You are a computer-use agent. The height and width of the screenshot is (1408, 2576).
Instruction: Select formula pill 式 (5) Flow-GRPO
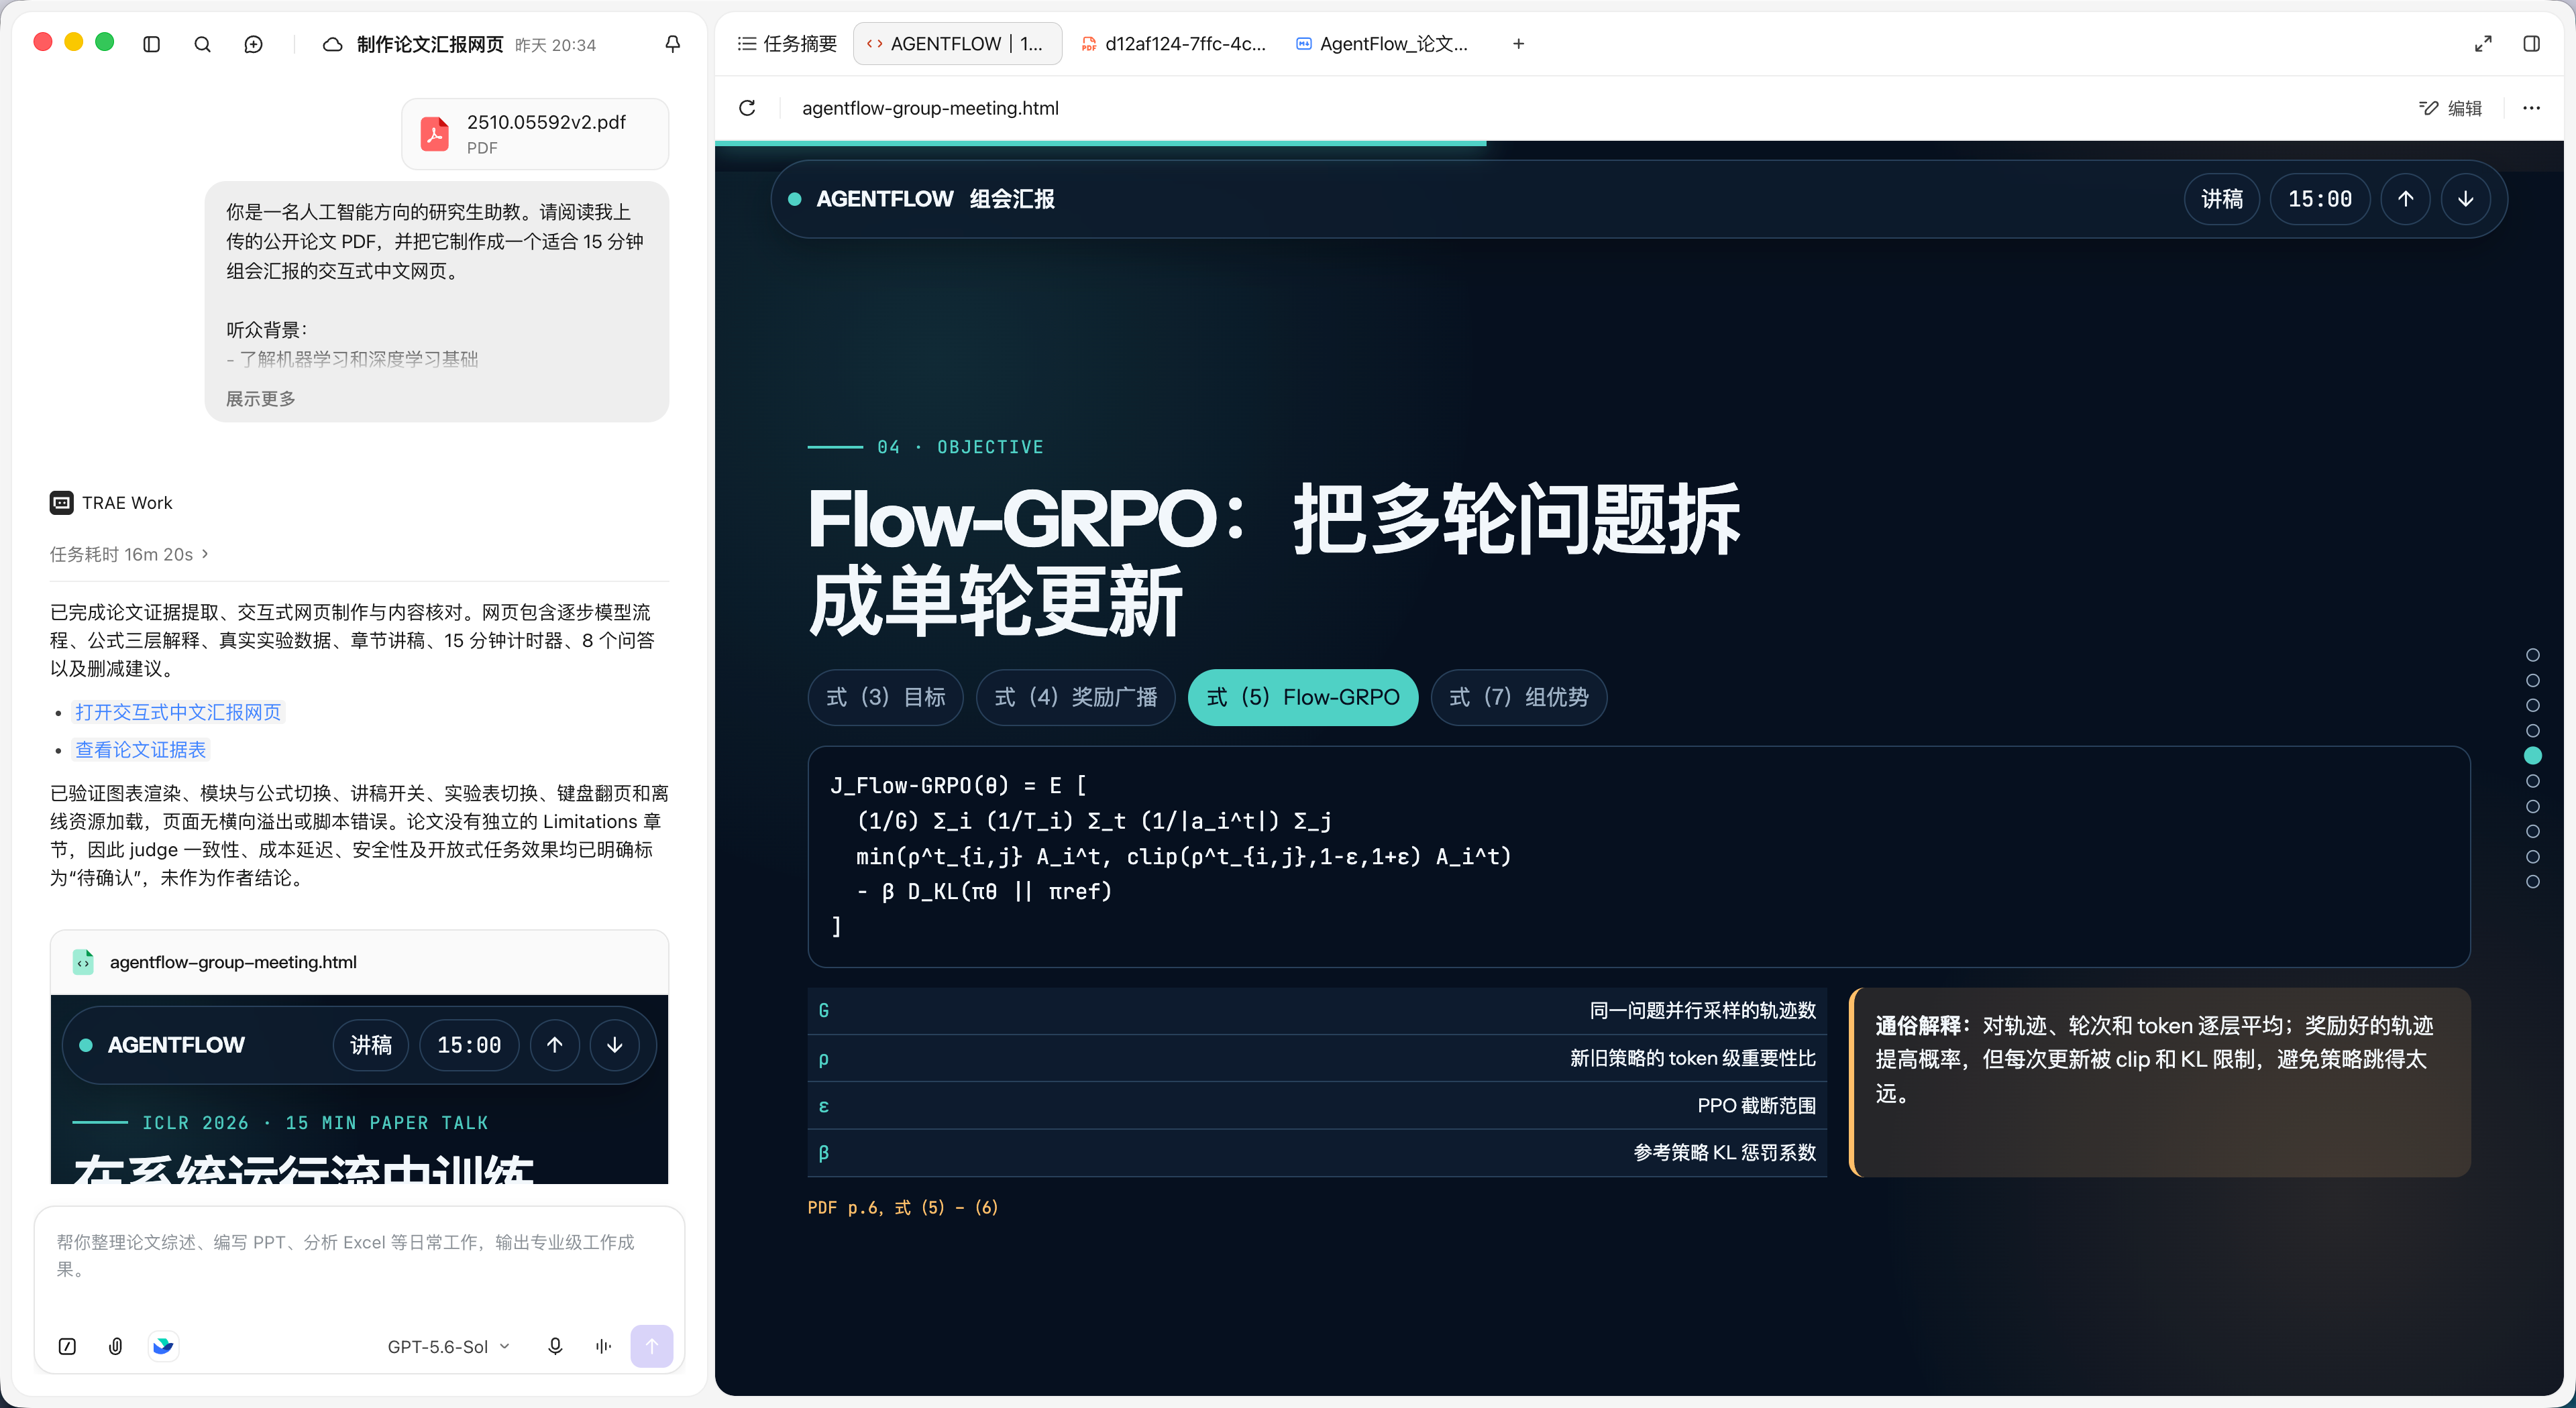(x=1302, y=697)
